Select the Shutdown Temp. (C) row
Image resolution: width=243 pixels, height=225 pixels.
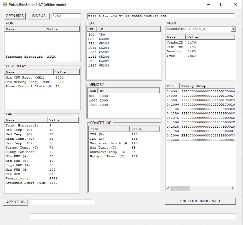click(x=124, y=152)
